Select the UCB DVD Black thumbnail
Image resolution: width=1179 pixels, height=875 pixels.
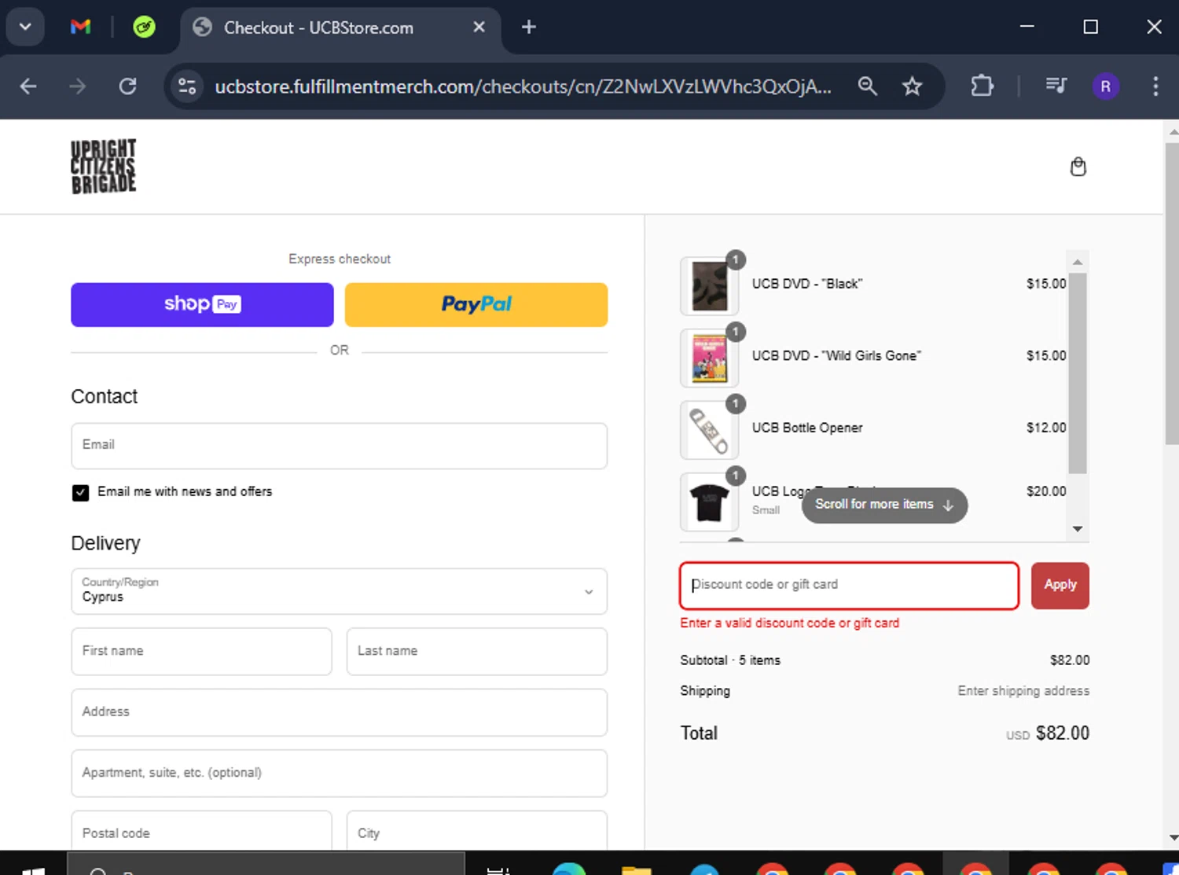tap(709, 286)
